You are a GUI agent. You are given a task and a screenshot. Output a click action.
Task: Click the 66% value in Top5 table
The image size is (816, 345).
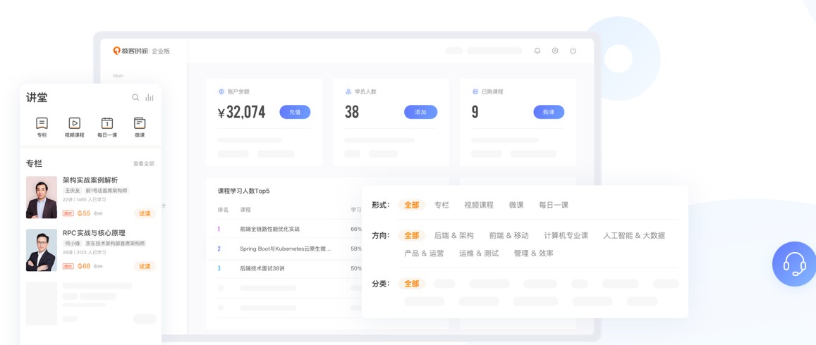pyautogui.click(x=356, y=229)
